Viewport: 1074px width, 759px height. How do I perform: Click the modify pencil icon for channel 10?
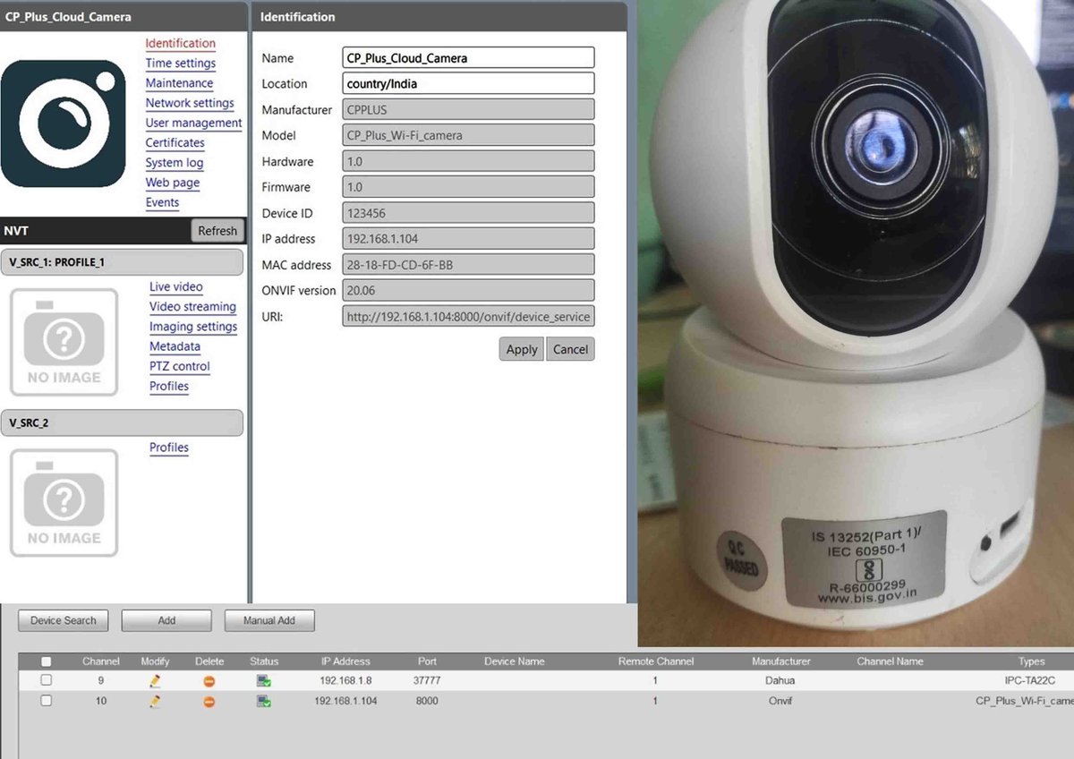tap(155, 702)
